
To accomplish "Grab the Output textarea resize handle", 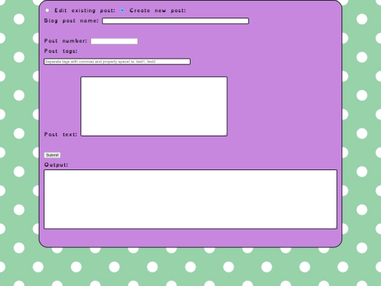I will pyautogui.click(x=335, y=227).
